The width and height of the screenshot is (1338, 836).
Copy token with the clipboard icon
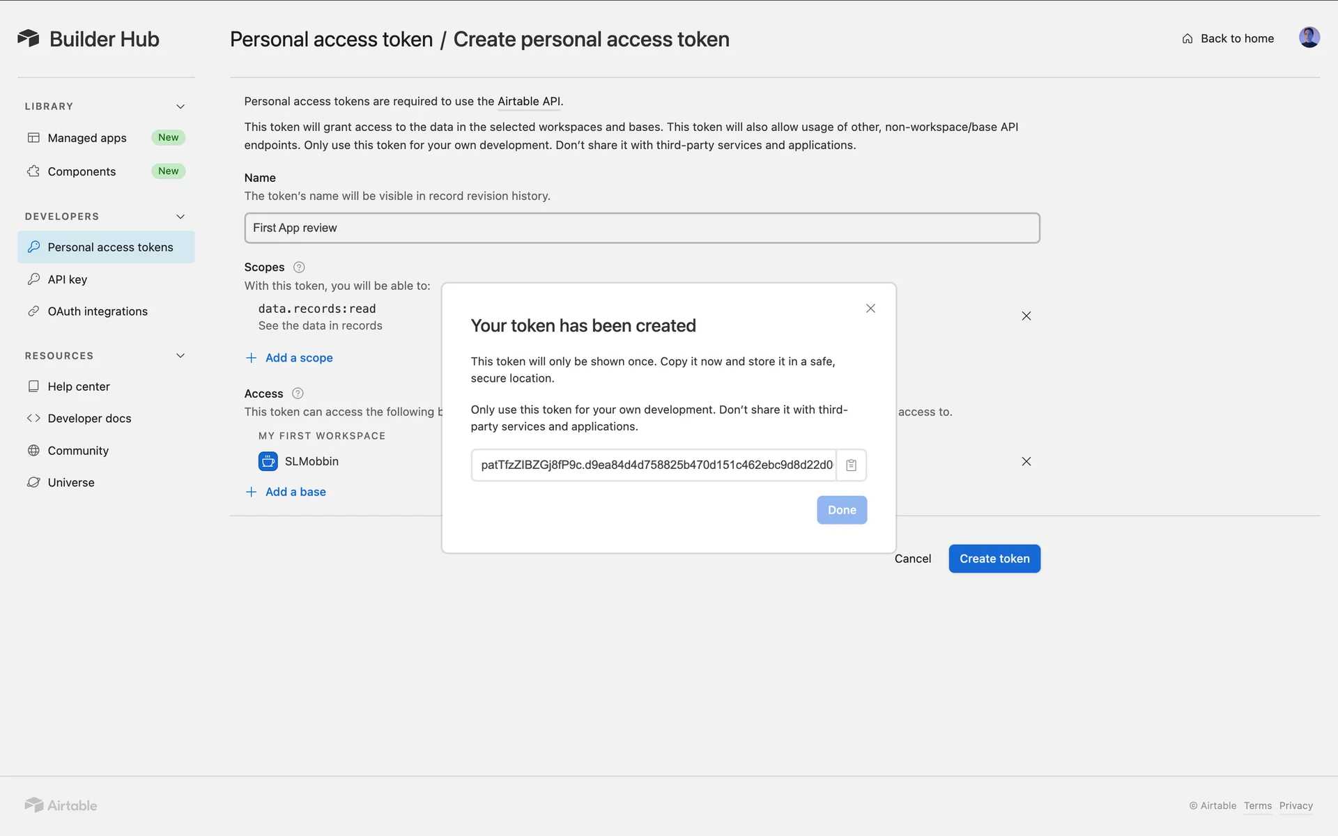851,465
